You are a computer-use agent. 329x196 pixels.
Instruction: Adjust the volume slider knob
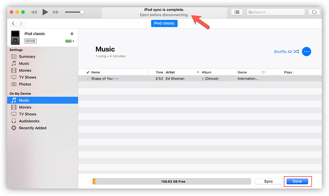point(82,12)
